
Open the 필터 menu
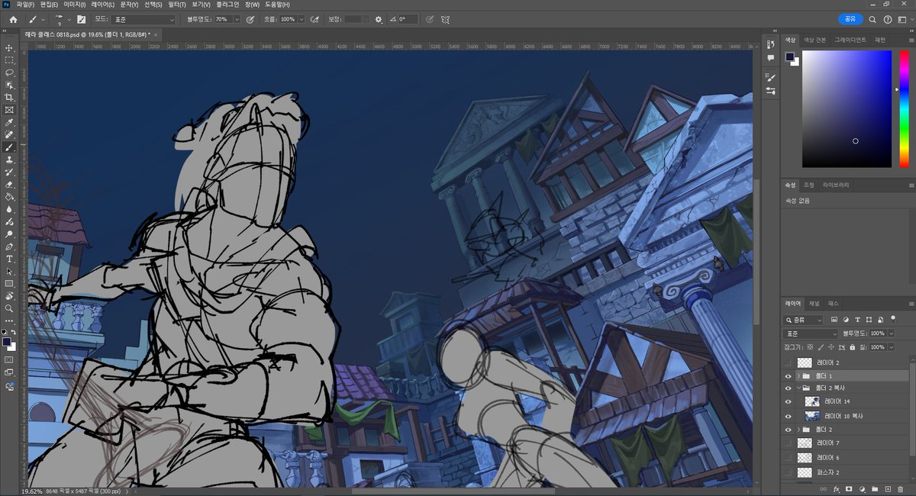pyautogui.click(x=176, y=5)
